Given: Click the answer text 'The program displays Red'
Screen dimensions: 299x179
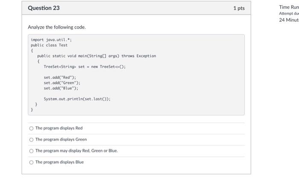Looking at the screenshot, I should click(59, 128).
